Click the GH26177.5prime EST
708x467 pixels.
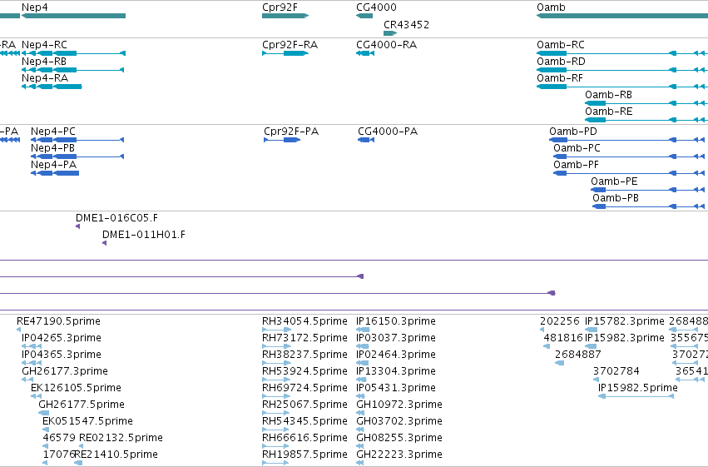pos(44,413)
